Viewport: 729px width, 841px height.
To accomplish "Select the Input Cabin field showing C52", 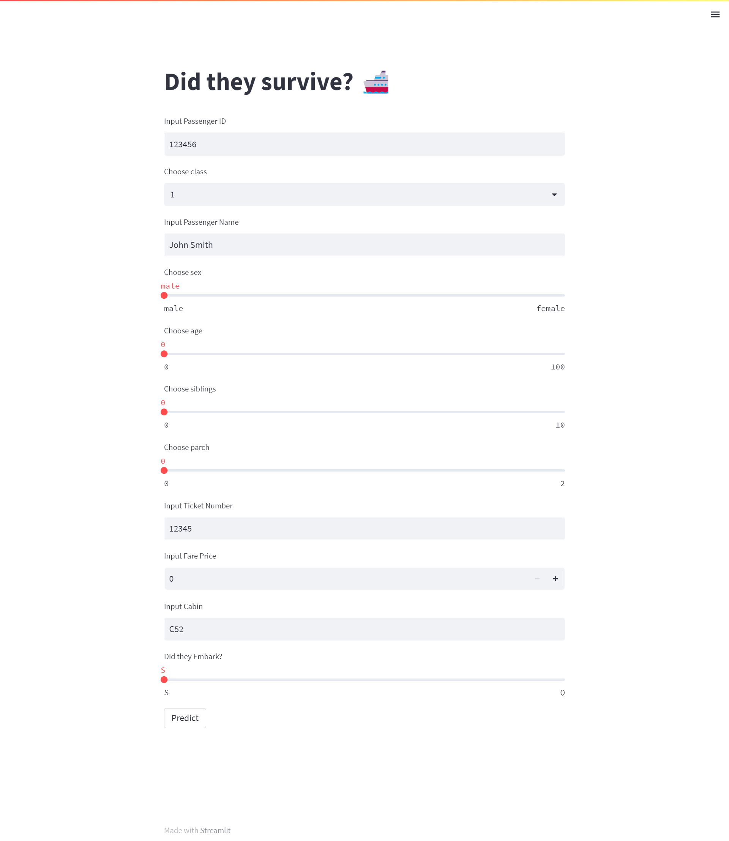I will 364,629.
